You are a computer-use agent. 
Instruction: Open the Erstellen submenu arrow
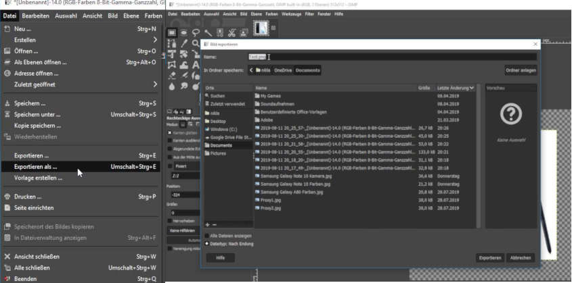click(x=155, y=40)
